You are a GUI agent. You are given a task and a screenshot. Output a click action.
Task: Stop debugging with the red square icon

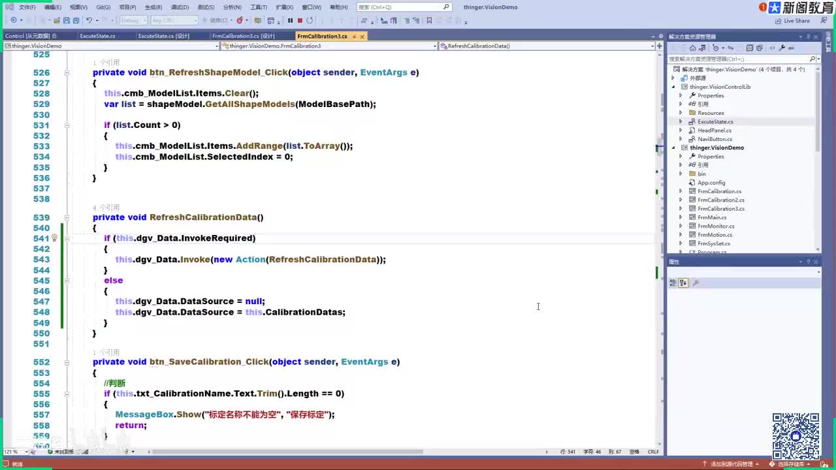pyautogui.click(x=300, y=20)
